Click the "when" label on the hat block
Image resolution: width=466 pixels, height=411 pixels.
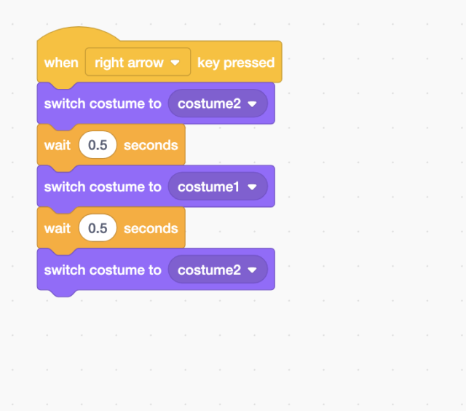61,63
